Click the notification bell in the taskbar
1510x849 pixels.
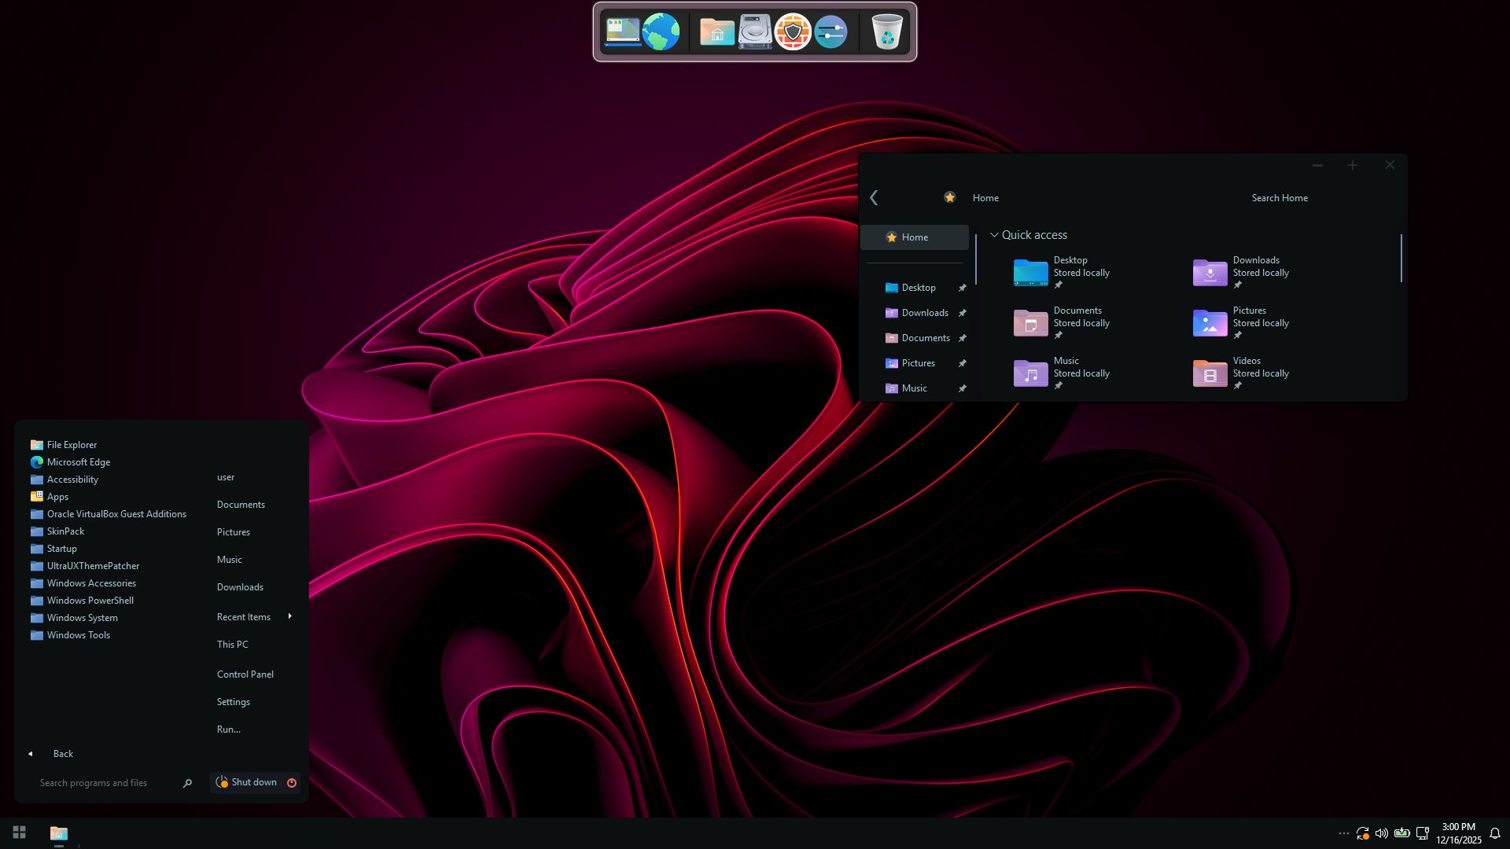[1495, 833]
